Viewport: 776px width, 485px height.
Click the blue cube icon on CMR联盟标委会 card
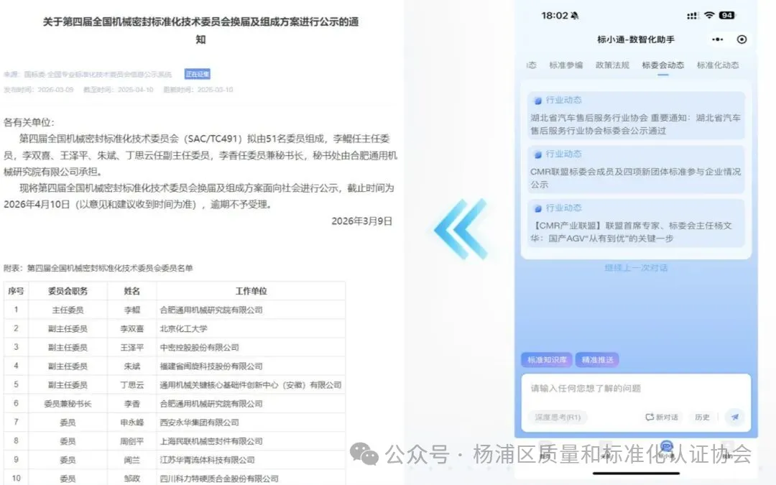pyautogui.click(x=537, y=154)
